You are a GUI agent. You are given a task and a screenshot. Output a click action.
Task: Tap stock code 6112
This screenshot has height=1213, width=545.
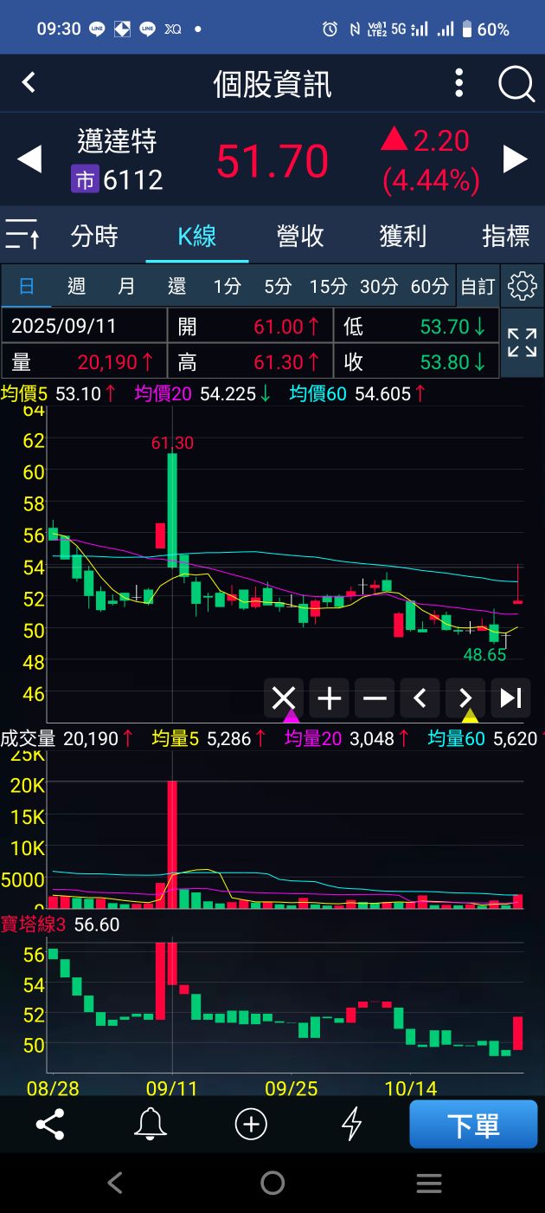point(133,179)
